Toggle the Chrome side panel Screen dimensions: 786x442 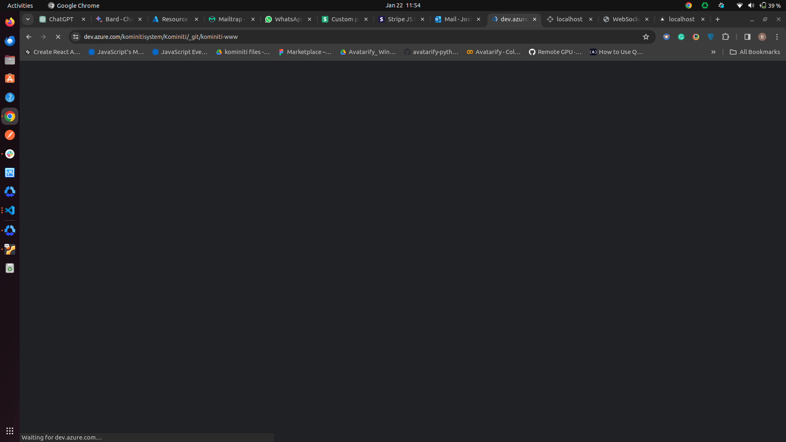tap(747, 37)
